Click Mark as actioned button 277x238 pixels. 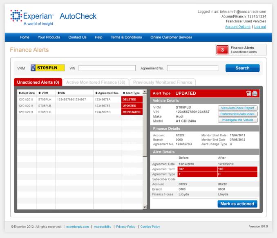(237, 204)
